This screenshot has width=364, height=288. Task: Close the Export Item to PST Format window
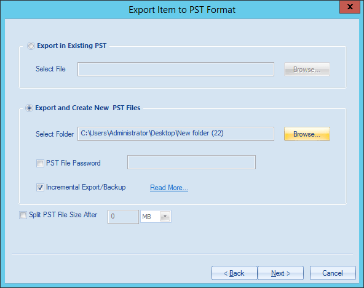pos(350,7)
